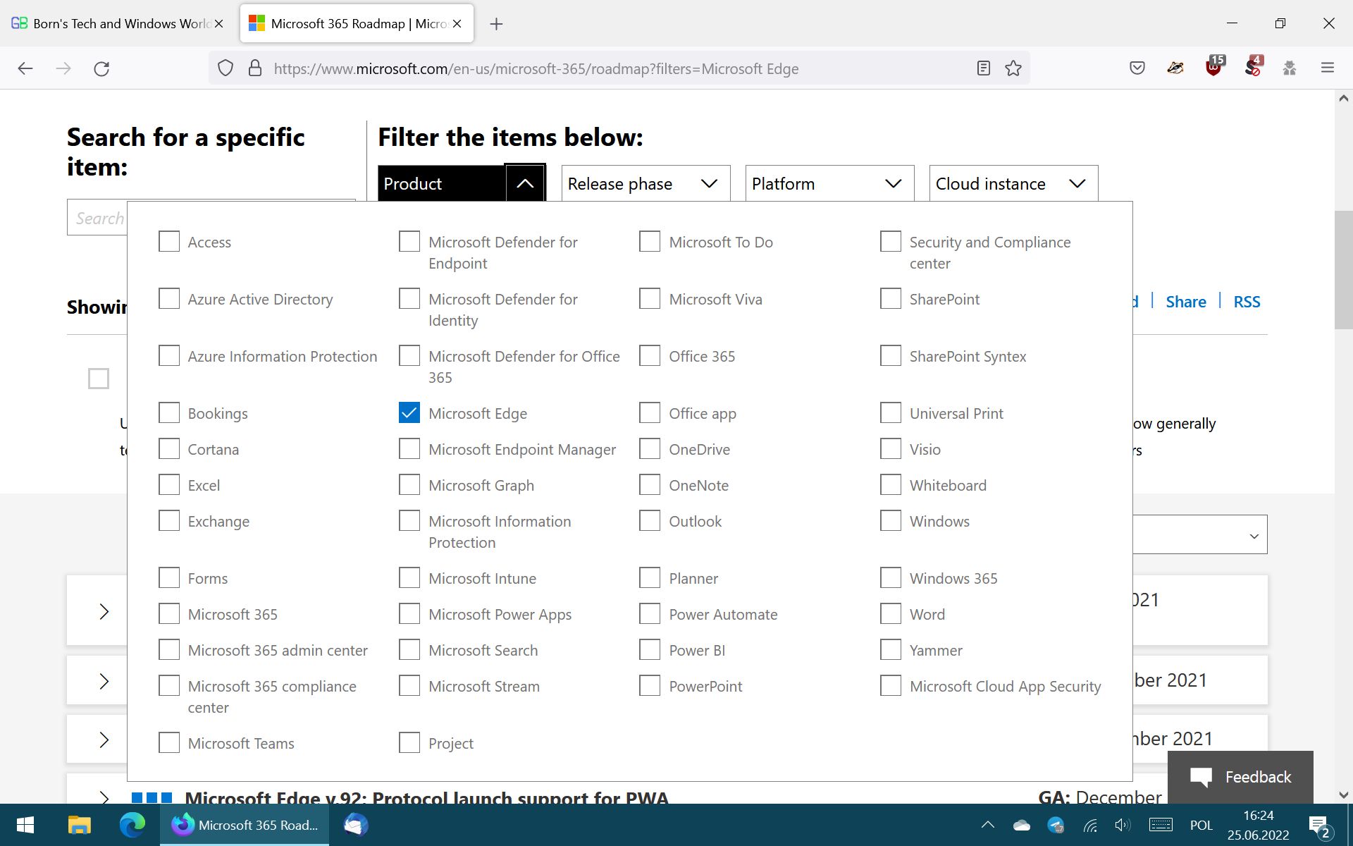Open Windows Start menu
Viewport: 1353px width, 846px height.
[25, 825]
